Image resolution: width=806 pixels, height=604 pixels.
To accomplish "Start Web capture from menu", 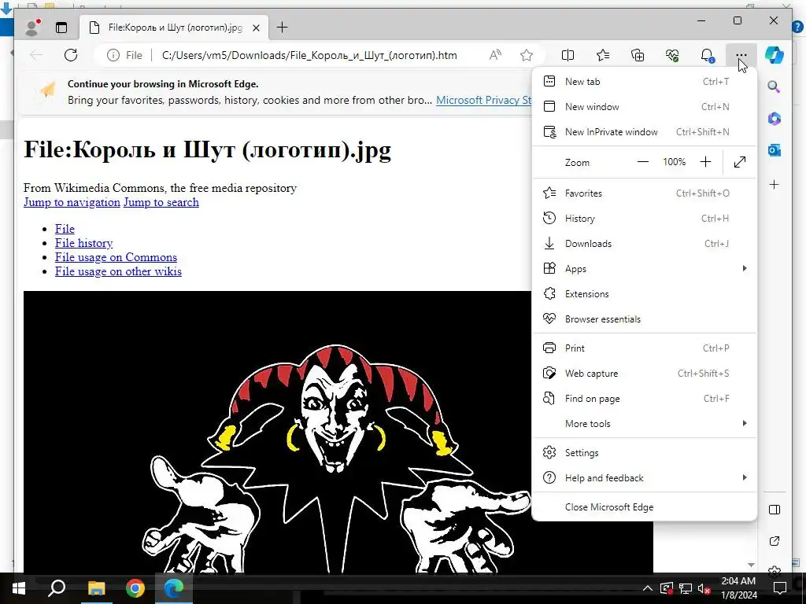I will pos(644,374).
